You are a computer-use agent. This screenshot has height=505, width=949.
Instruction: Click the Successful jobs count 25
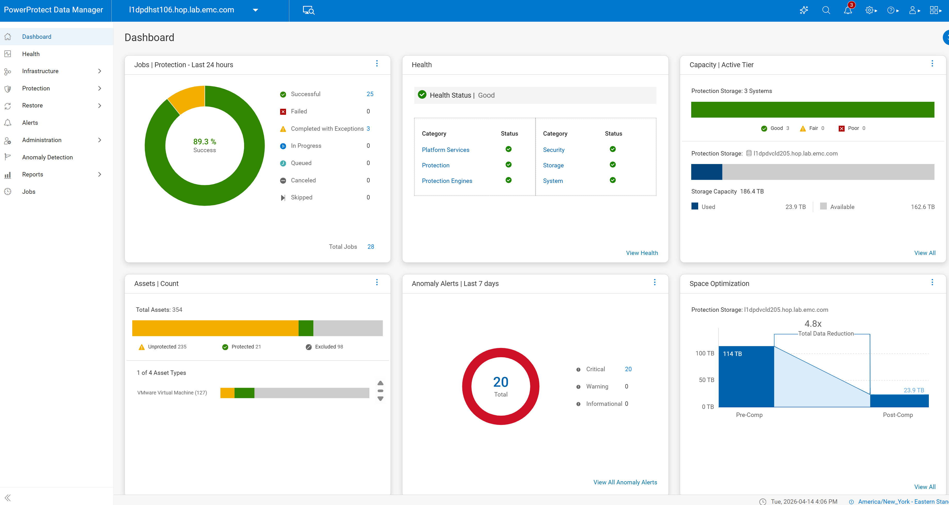coord(370,94)
